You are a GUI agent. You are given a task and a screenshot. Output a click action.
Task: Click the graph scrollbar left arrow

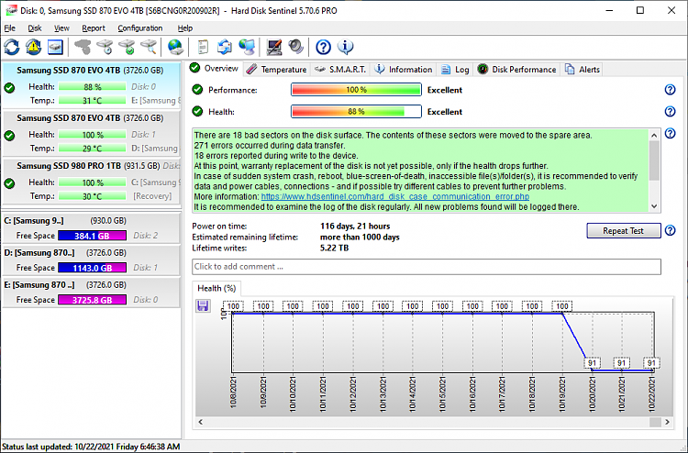tap(201, 422)
